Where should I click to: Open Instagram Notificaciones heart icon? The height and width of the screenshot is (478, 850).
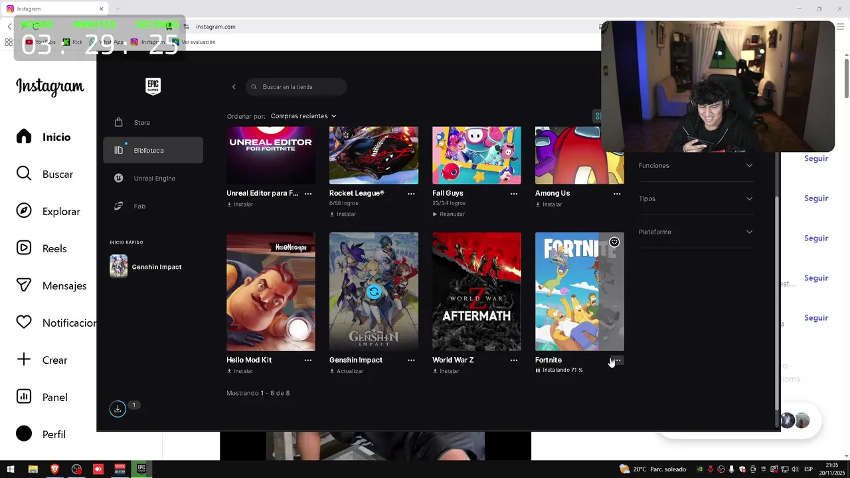pos(24,323)
